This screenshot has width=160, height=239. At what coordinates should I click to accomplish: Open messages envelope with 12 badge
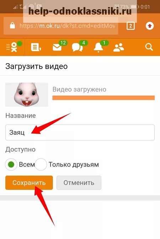tap(57, 47)
